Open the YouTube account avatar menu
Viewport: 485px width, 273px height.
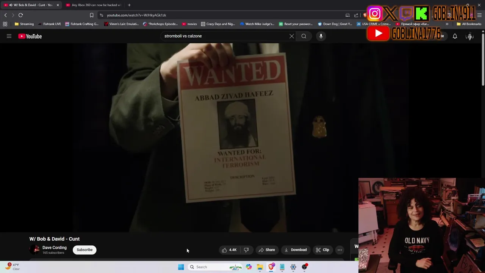tap(469, 36)
